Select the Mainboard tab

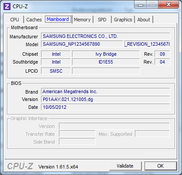click(58, 19)
